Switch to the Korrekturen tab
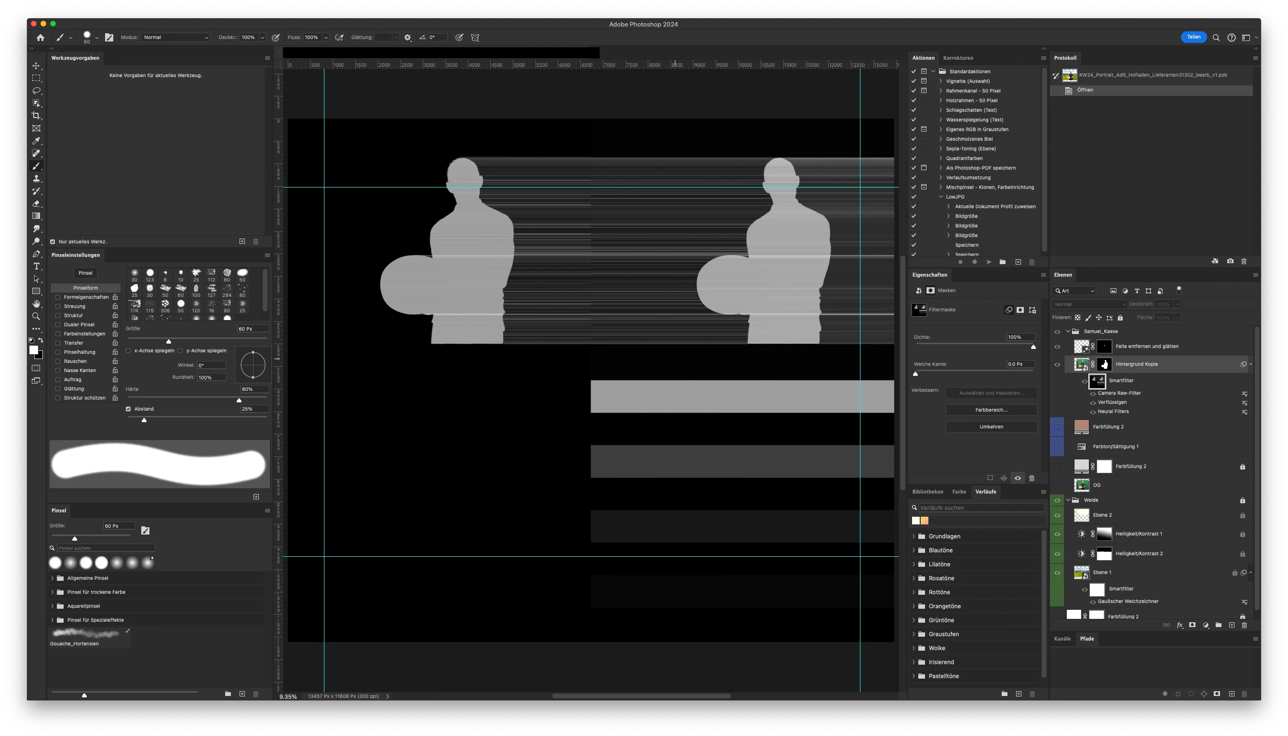 point(957,58)
